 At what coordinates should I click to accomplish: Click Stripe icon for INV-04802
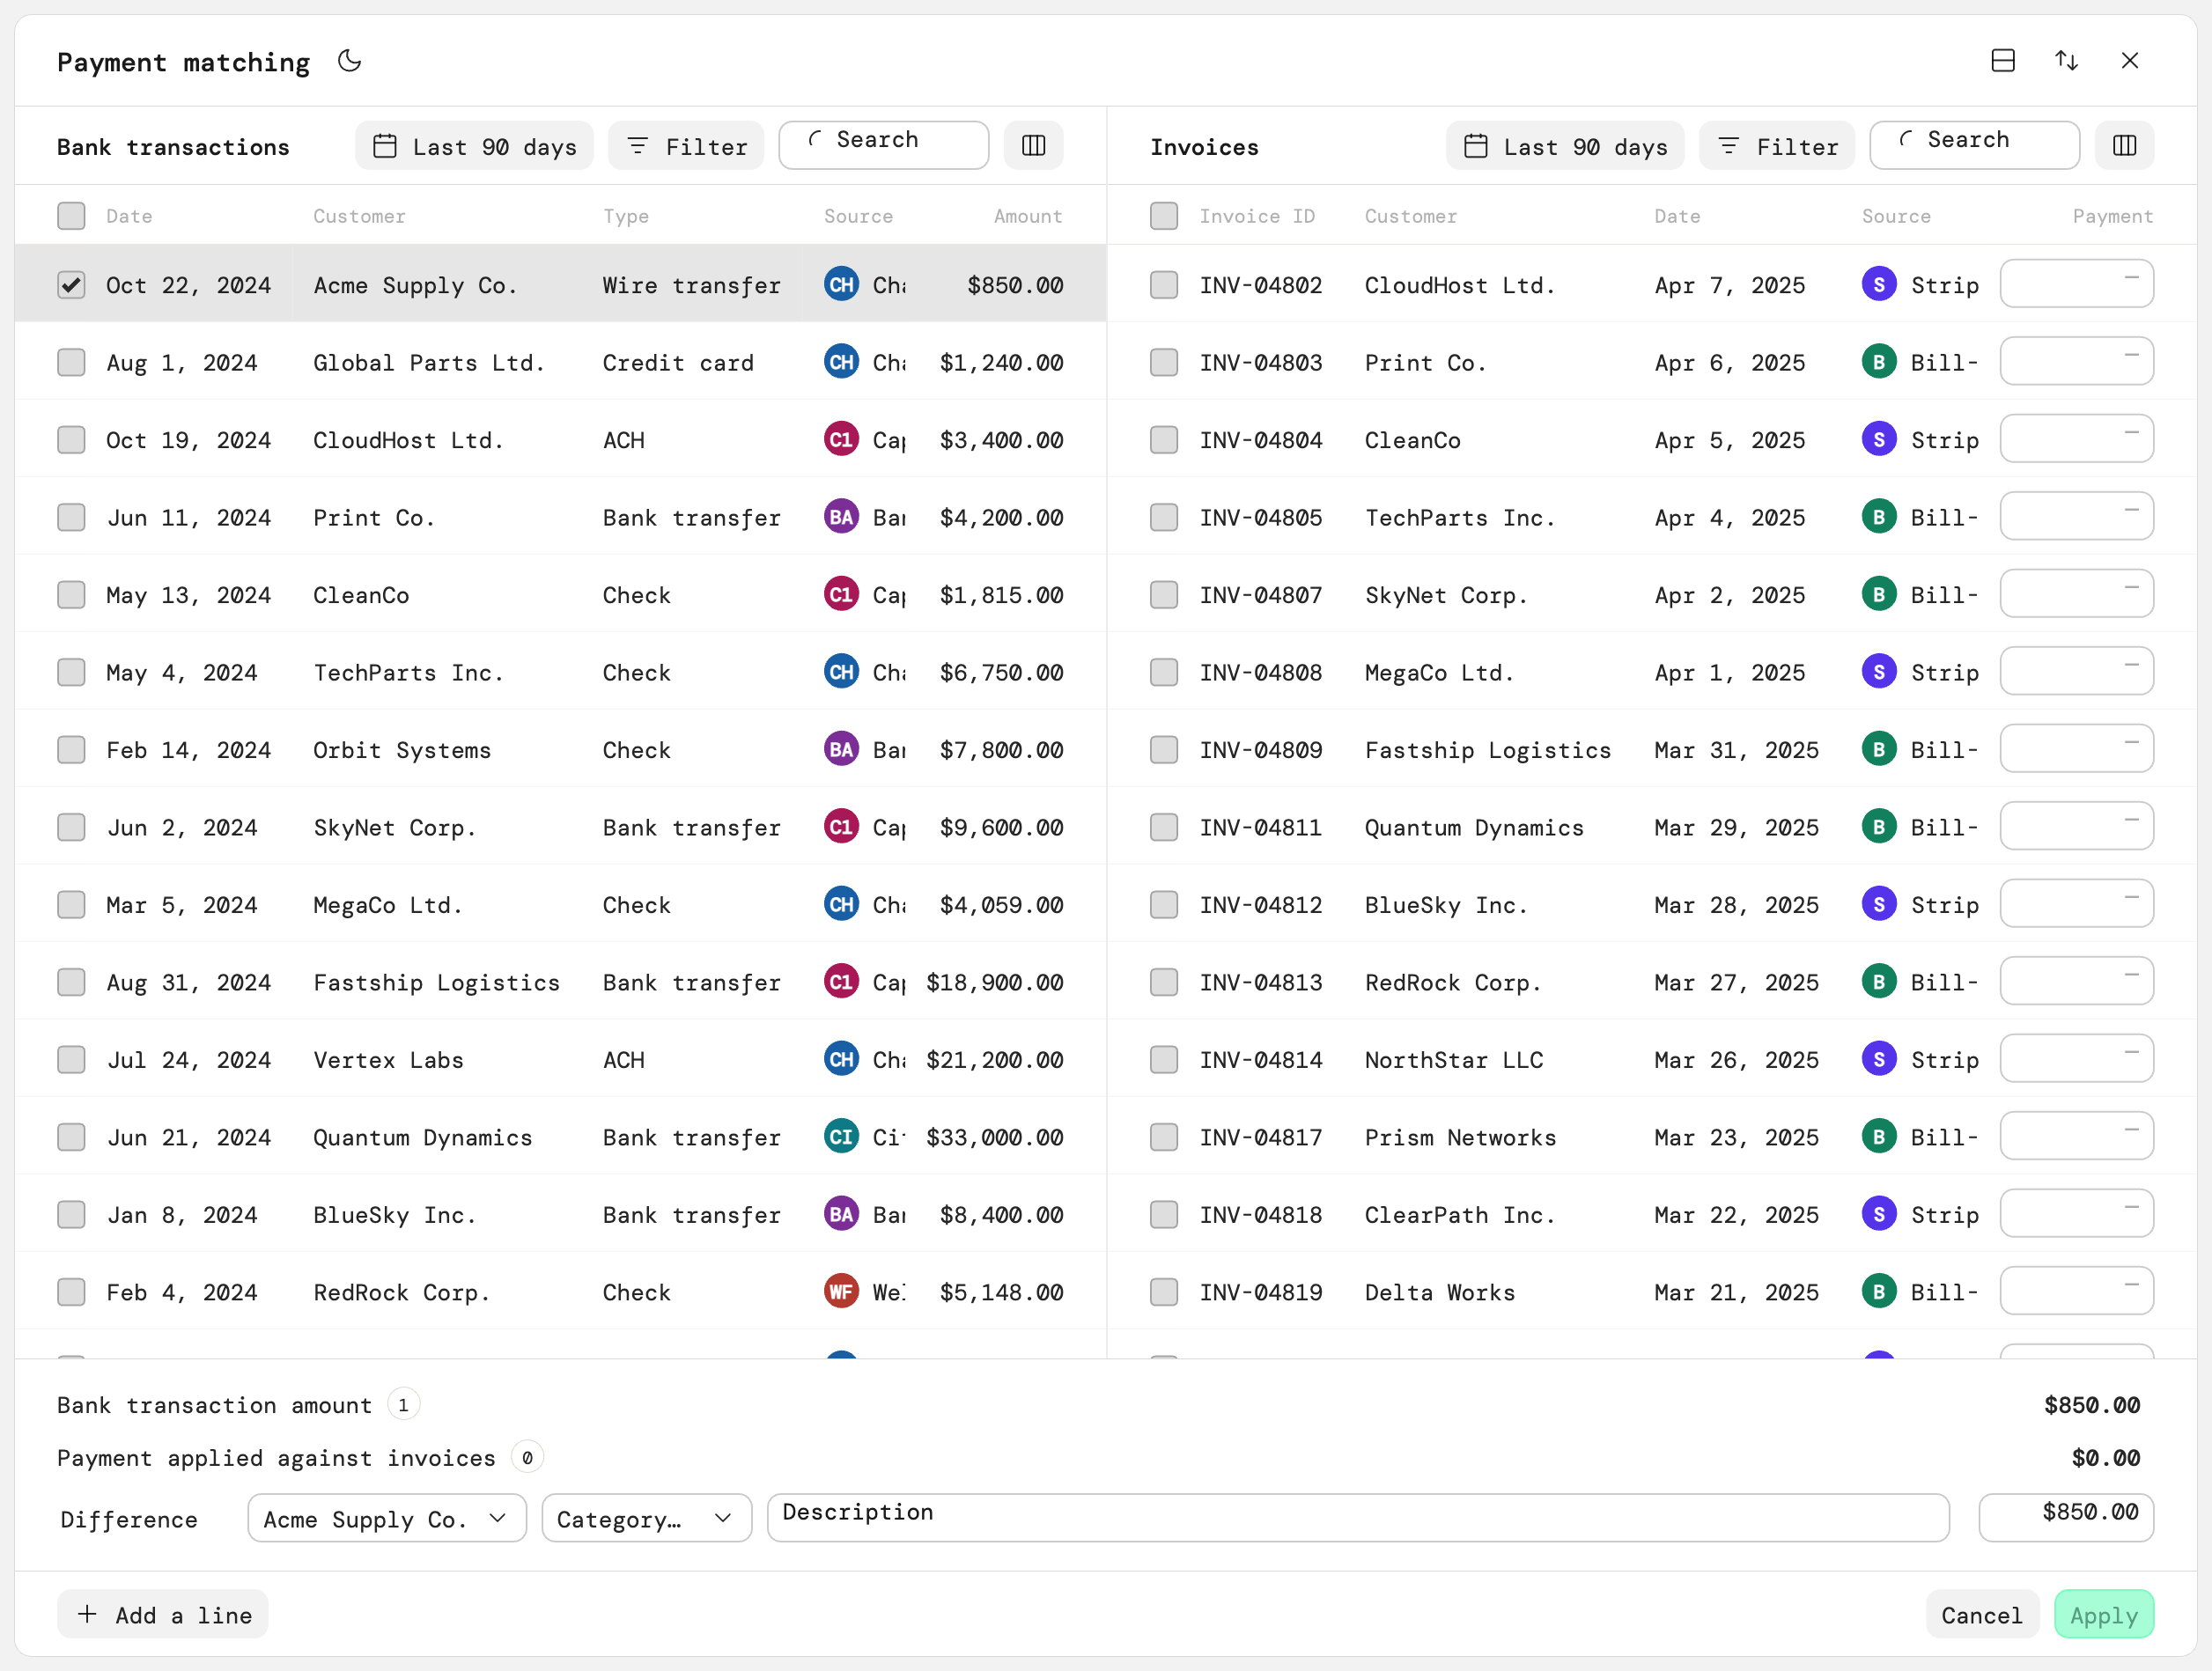[x=1879, y=284]
